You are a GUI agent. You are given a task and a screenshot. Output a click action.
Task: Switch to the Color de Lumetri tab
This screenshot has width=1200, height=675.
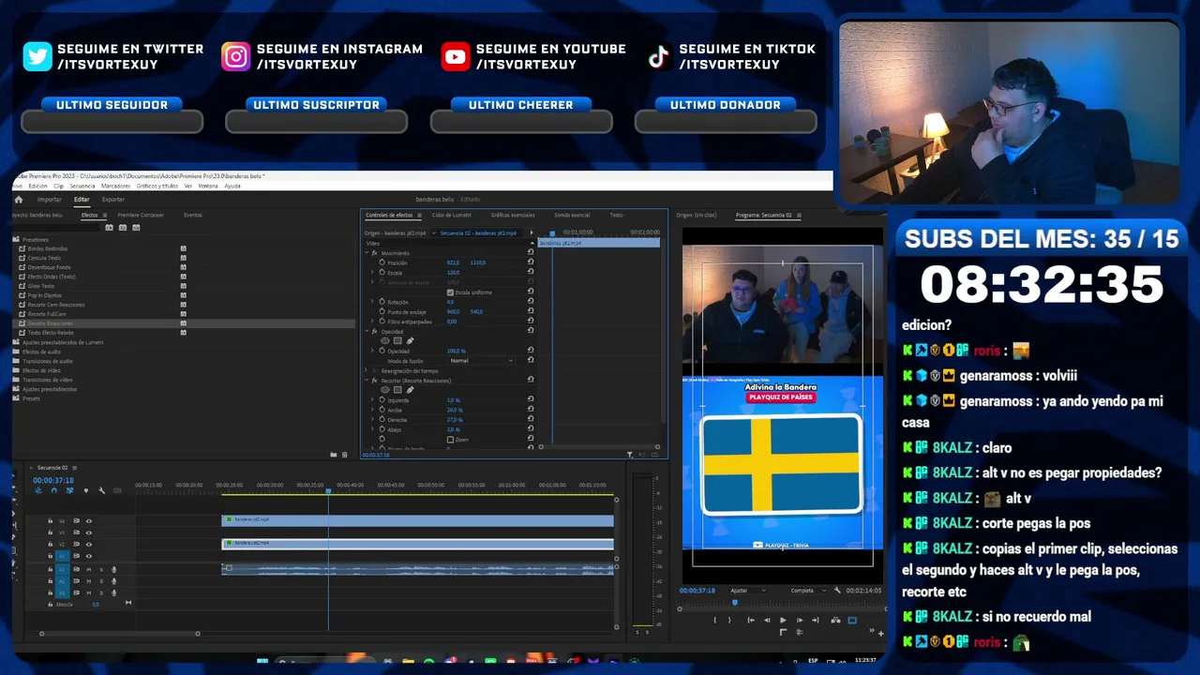(451, 215)
